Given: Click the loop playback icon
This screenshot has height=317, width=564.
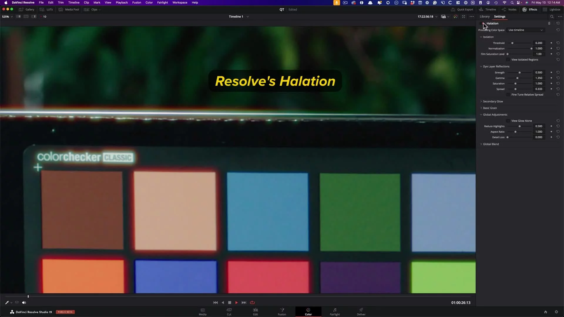Looking at the screenshot, I should (252, 303).
